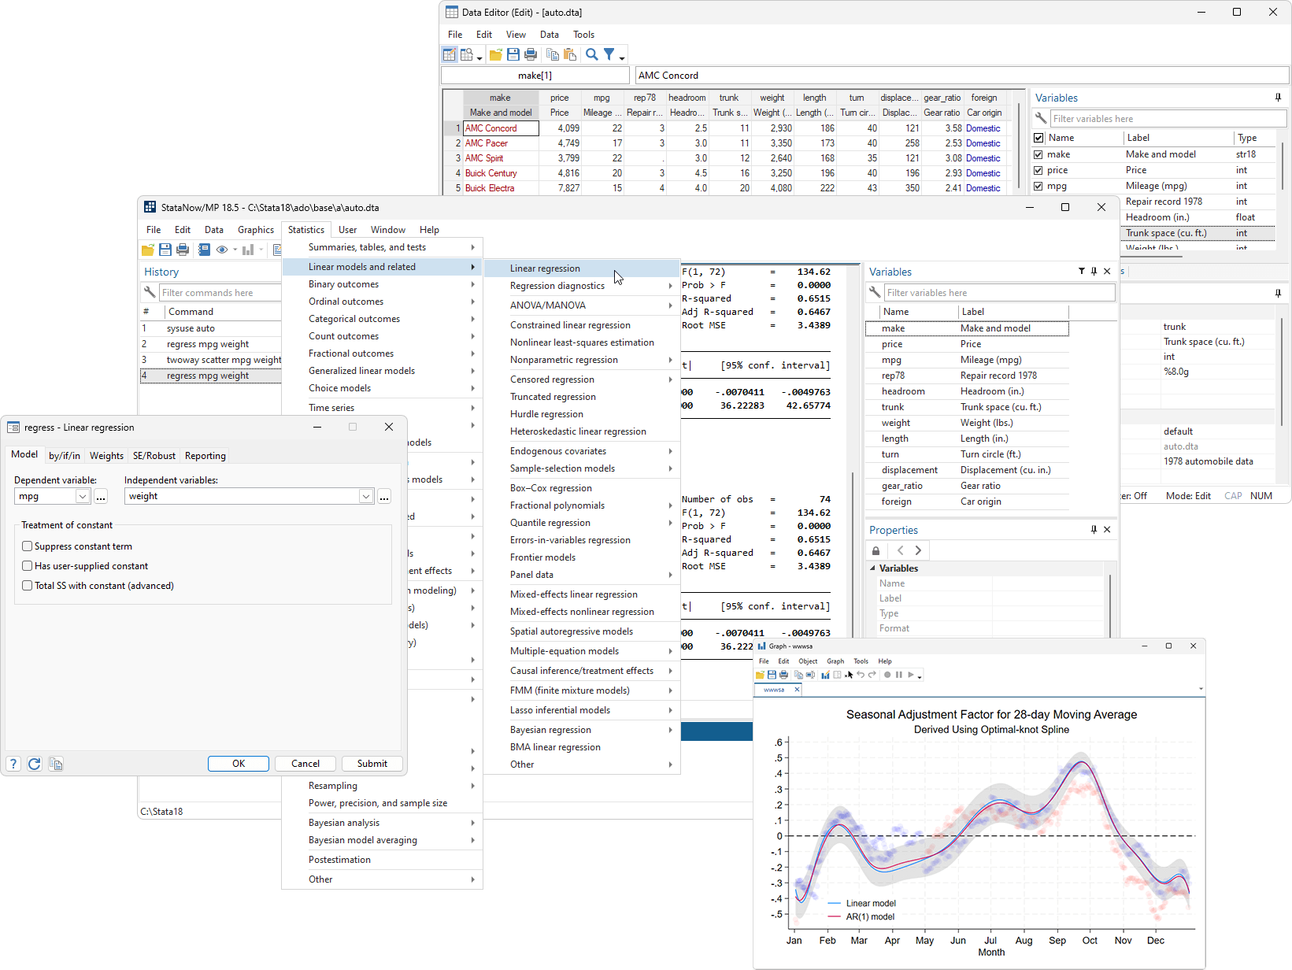Toggle Total SS with constant checkbox
Screen dimensions: 1292x970
point(28,586)
